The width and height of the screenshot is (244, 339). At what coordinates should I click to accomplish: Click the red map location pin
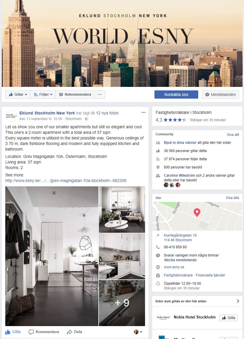(197, 212)
